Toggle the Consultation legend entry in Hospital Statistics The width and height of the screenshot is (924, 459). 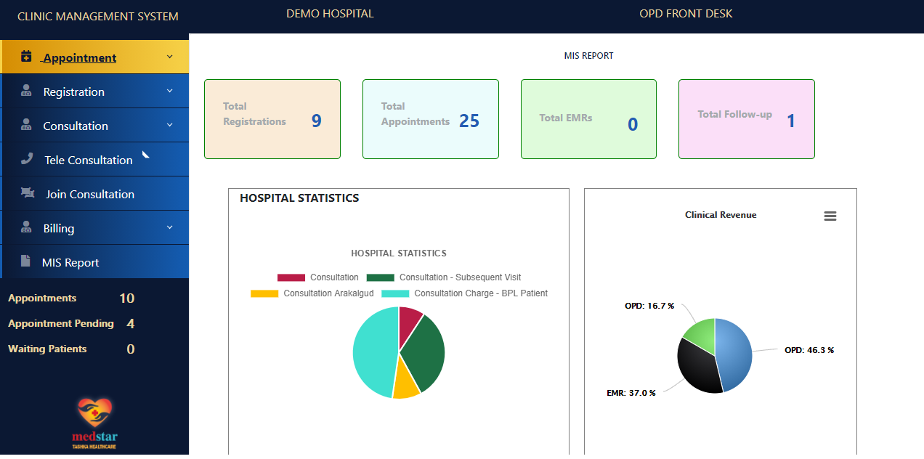coord(318,277)
